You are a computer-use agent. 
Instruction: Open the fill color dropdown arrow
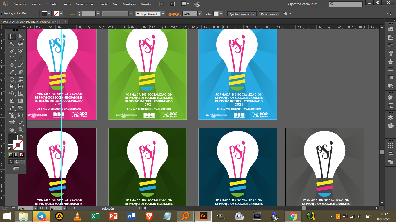coord(49,14)
